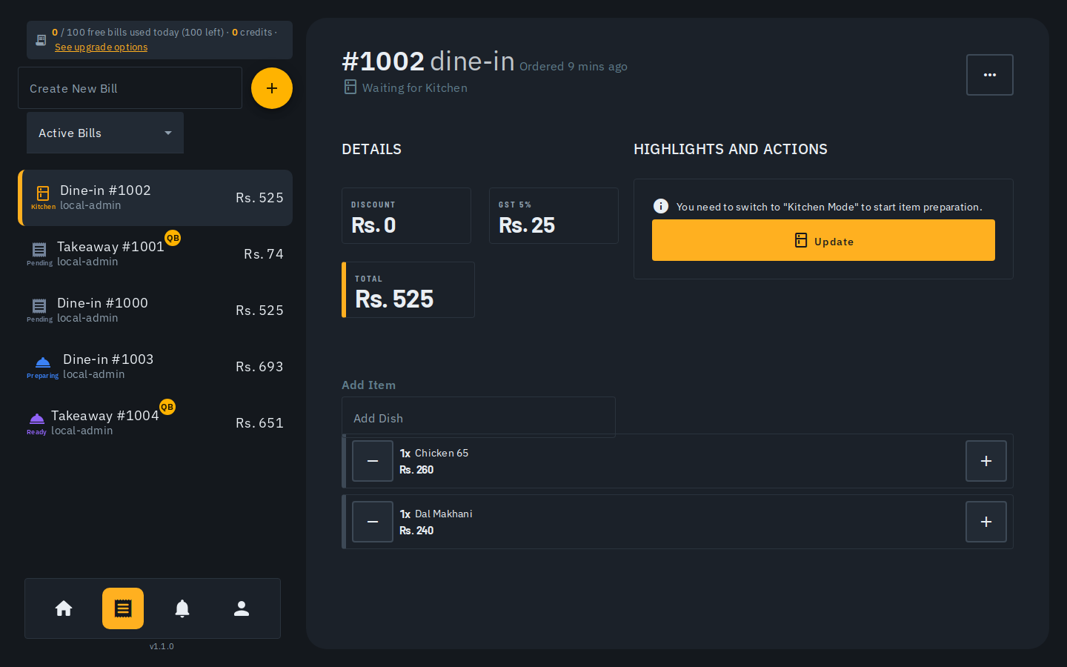Screen dimensions: 1067x667
Task: Select the Dine-in #1002 bill
Action: pos(156,198)
